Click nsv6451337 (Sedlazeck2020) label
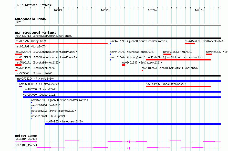Screen dimensions: 228x151 142,62
